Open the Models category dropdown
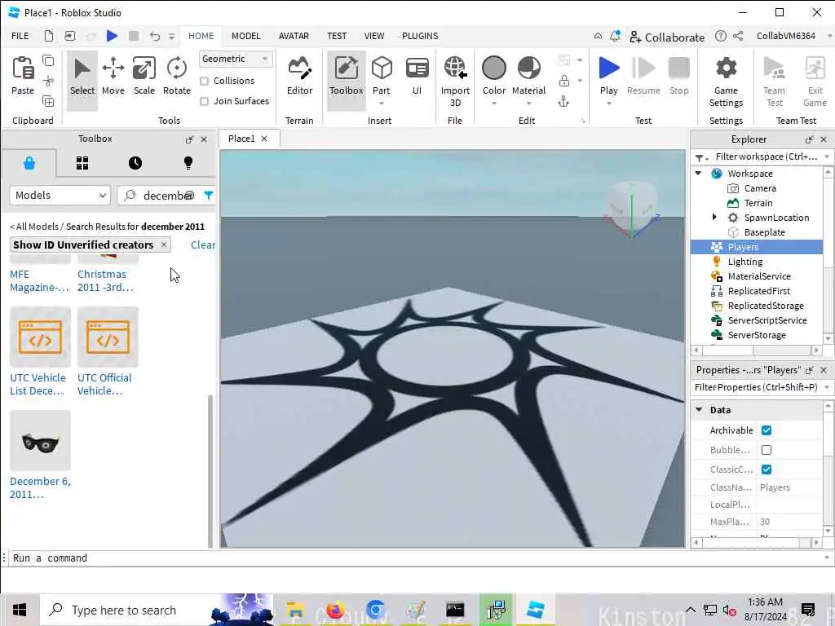This screenshot has height=626, width=835. (x=60, y=196)
